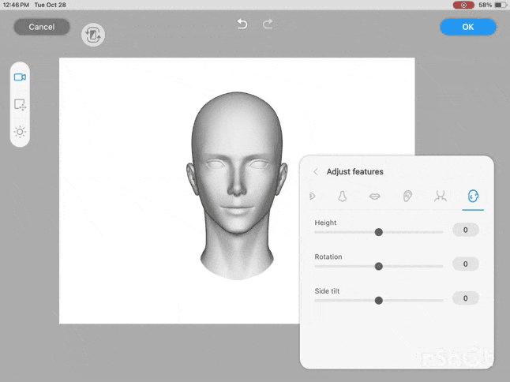510x382 pixels.
Task: Open the ear feature adjustments
Action: [407, 196]
